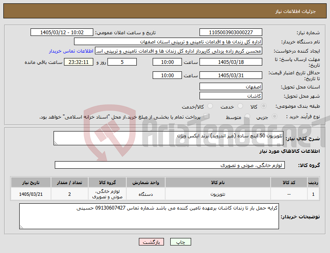Click the گروه کالا table column header
This screenshot has width=330, height=253.
click(107, 182)
